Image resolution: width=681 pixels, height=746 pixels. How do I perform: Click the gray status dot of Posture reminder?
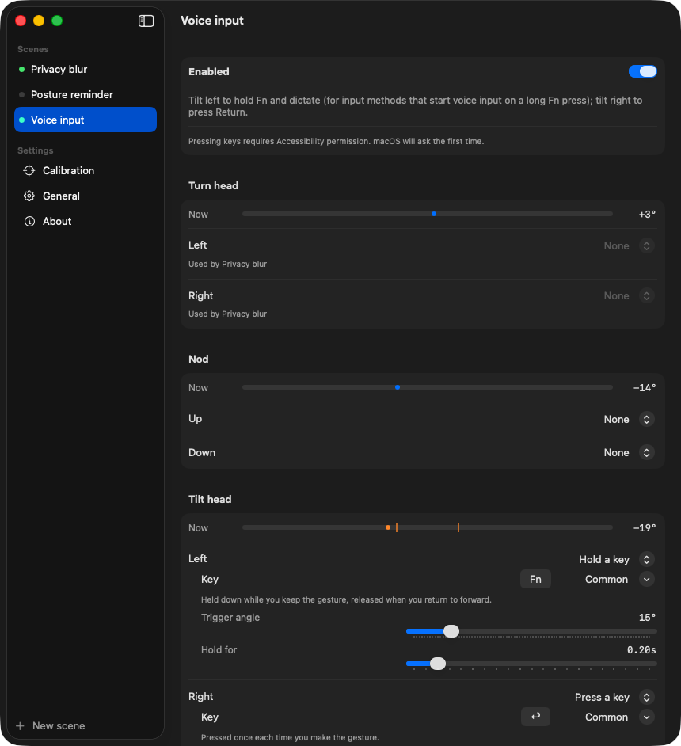21,95
